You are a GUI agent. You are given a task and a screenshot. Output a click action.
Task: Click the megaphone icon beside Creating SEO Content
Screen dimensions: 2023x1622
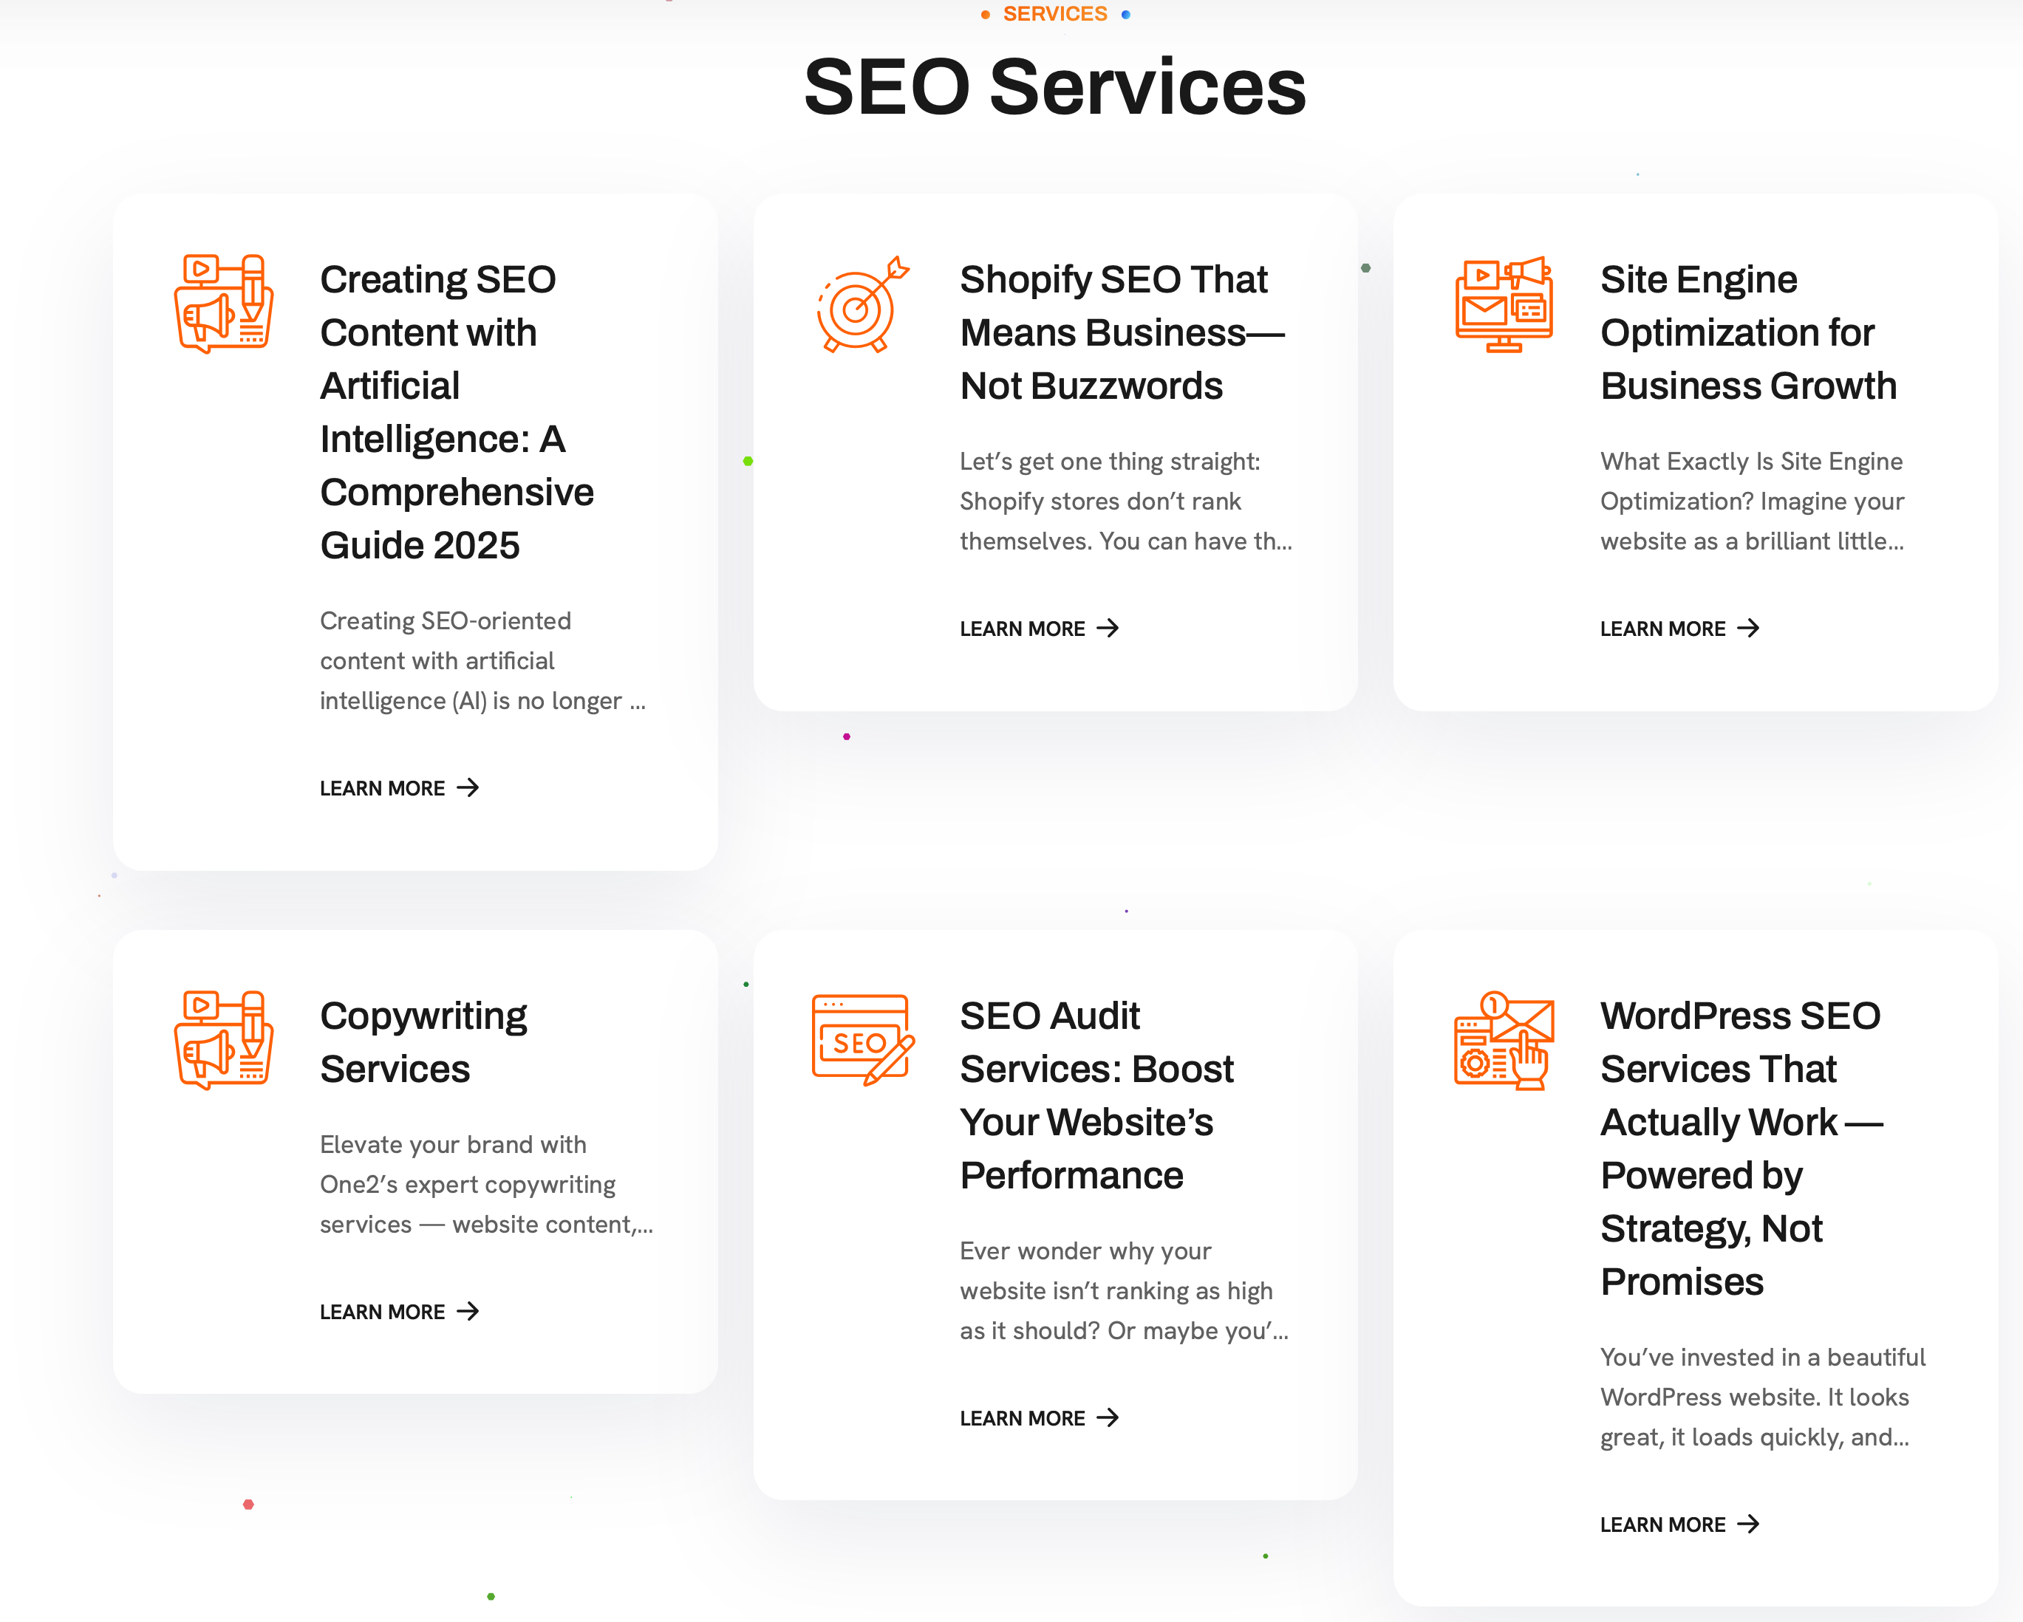(223, 304)
